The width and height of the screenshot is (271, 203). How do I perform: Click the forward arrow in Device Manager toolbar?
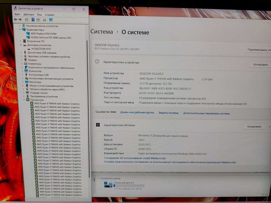[20, 20]
